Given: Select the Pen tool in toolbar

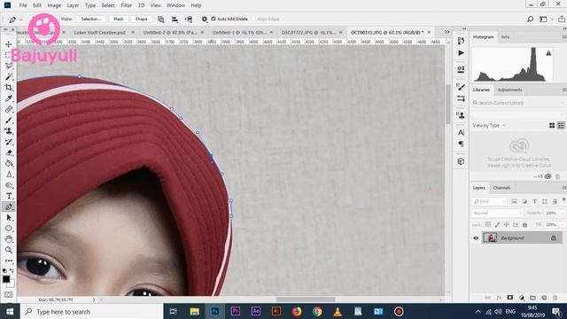Looking at the screenshot, I should pos(9,206).
